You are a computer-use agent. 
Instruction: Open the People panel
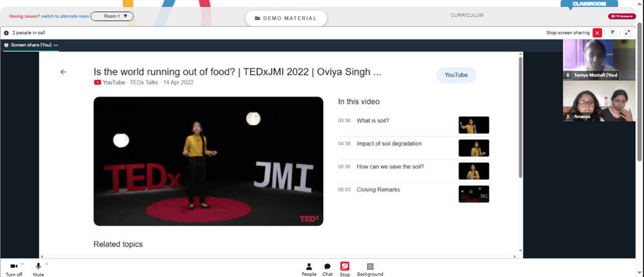(309, 270)
